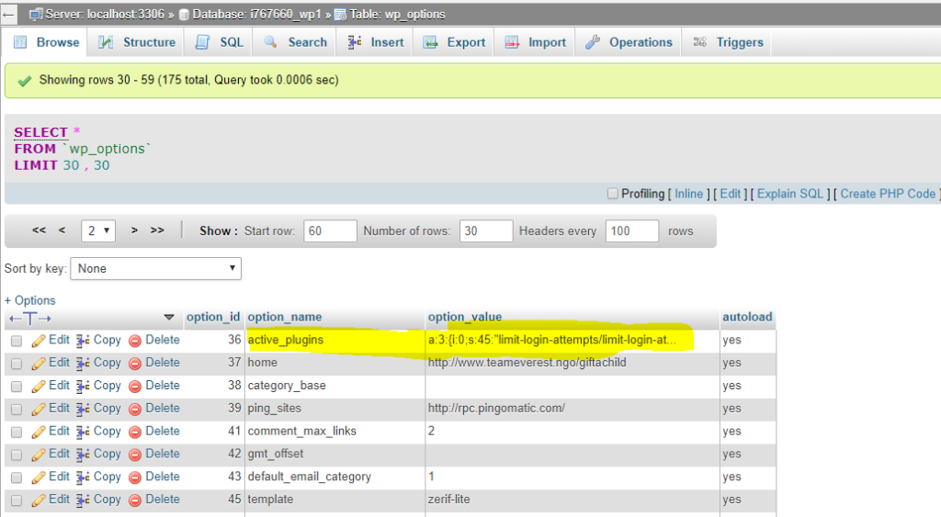941x517 pixels.
Task: Switch to the Structure tab
Action: click(x=137, y=42)
